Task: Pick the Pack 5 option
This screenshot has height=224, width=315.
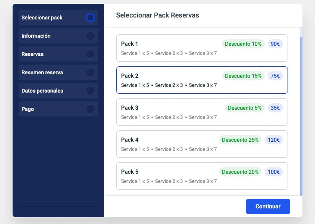Action: (x=172, y=176)
